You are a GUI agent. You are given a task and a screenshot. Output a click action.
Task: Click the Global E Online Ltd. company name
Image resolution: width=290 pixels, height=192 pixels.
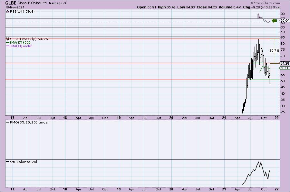[33, 3]
